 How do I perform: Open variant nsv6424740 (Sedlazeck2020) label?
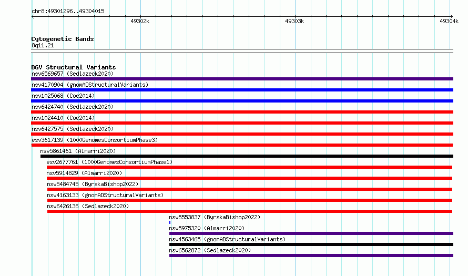(73, 107)
